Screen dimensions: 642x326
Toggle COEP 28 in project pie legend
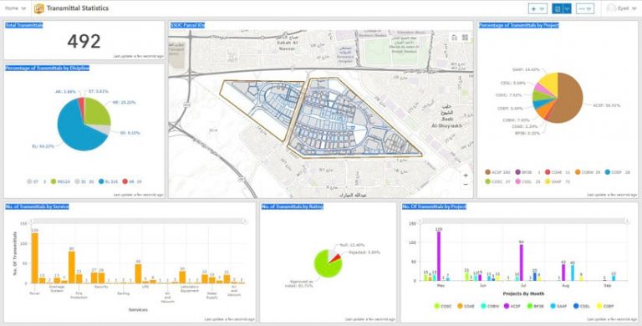[x=618, y=172]
